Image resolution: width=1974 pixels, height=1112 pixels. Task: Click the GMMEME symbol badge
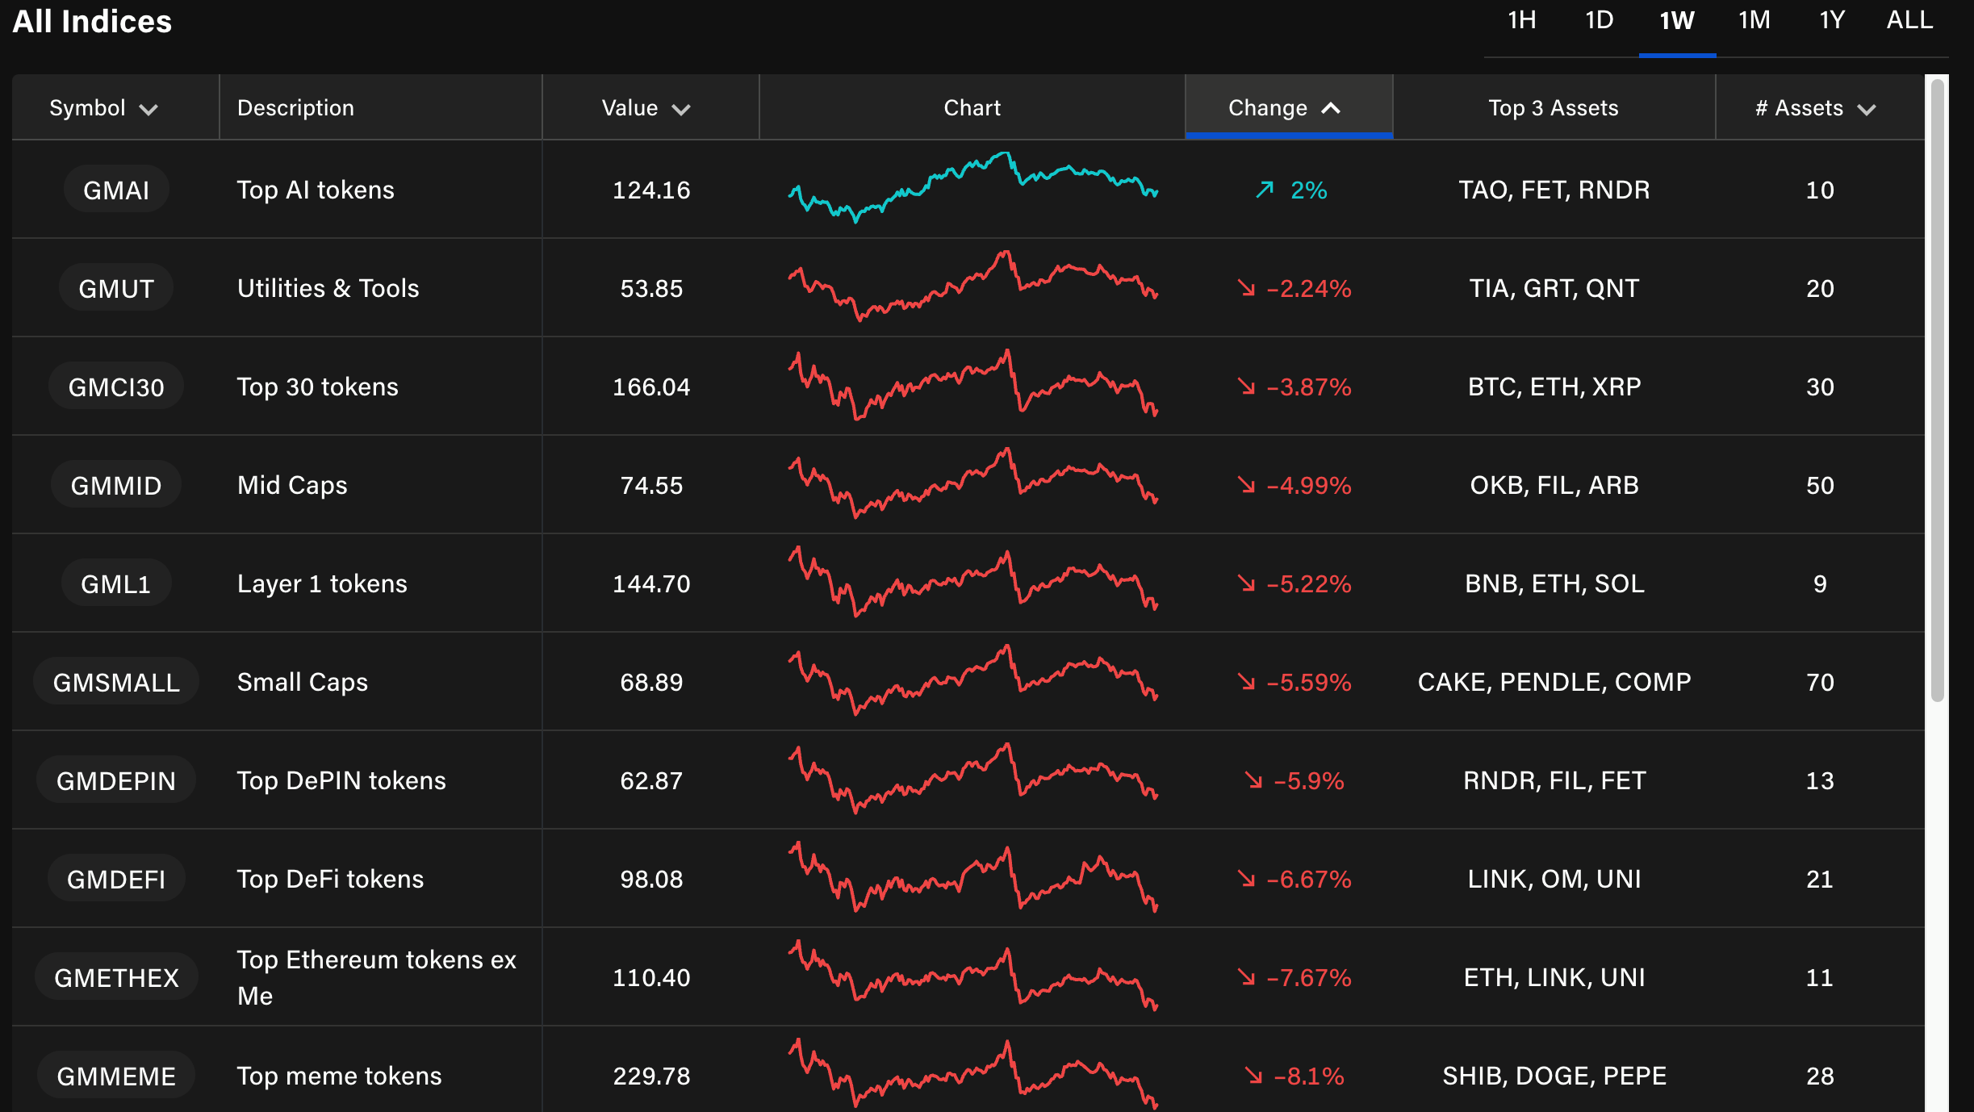click(116, 1075)
